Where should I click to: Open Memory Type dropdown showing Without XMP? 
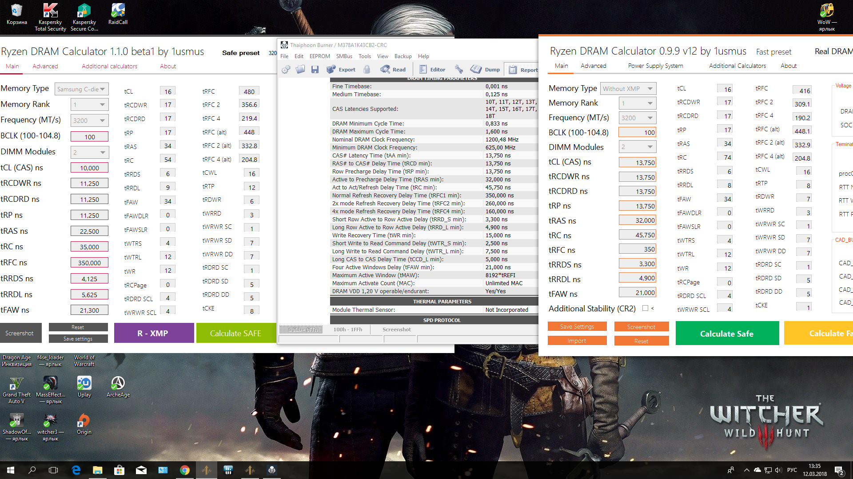coord(628,89)
